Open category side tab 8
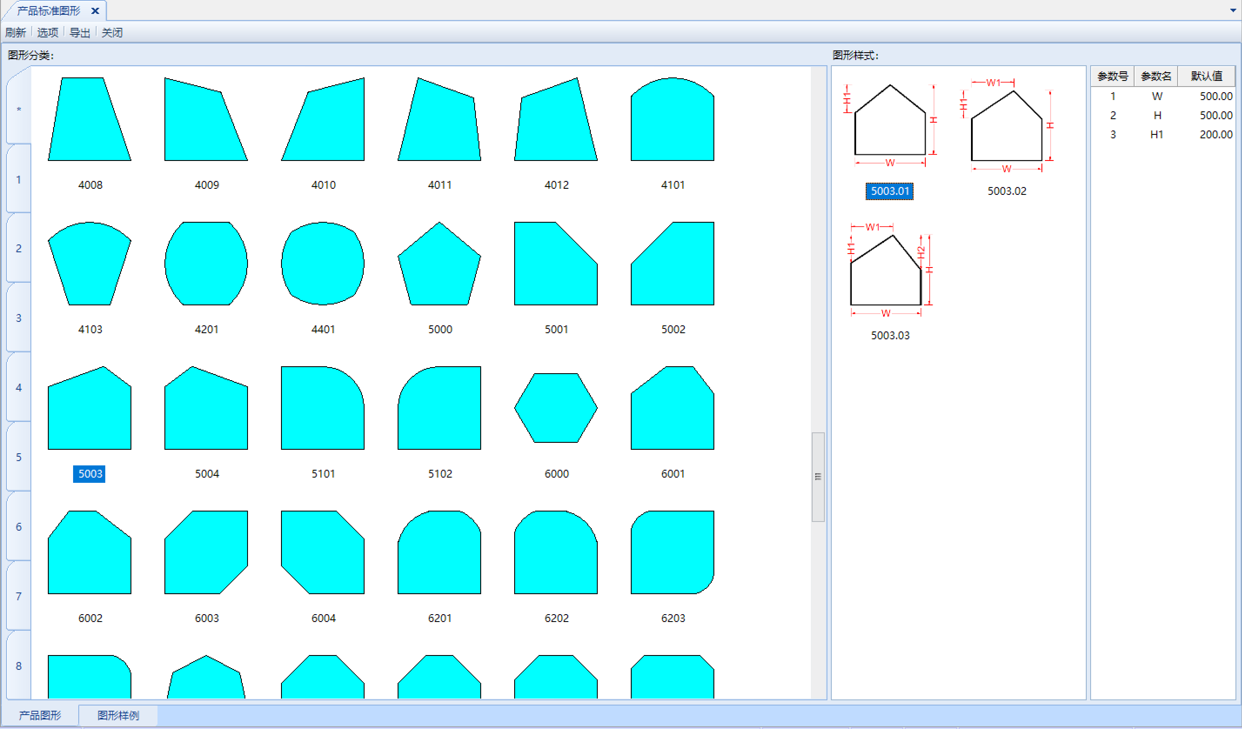 click(19, 666)
